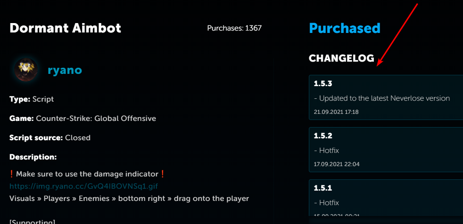The width and height of the screenshot is (463, 224).
Task: Click the Description heading
Action: click(x=33, y=157)
